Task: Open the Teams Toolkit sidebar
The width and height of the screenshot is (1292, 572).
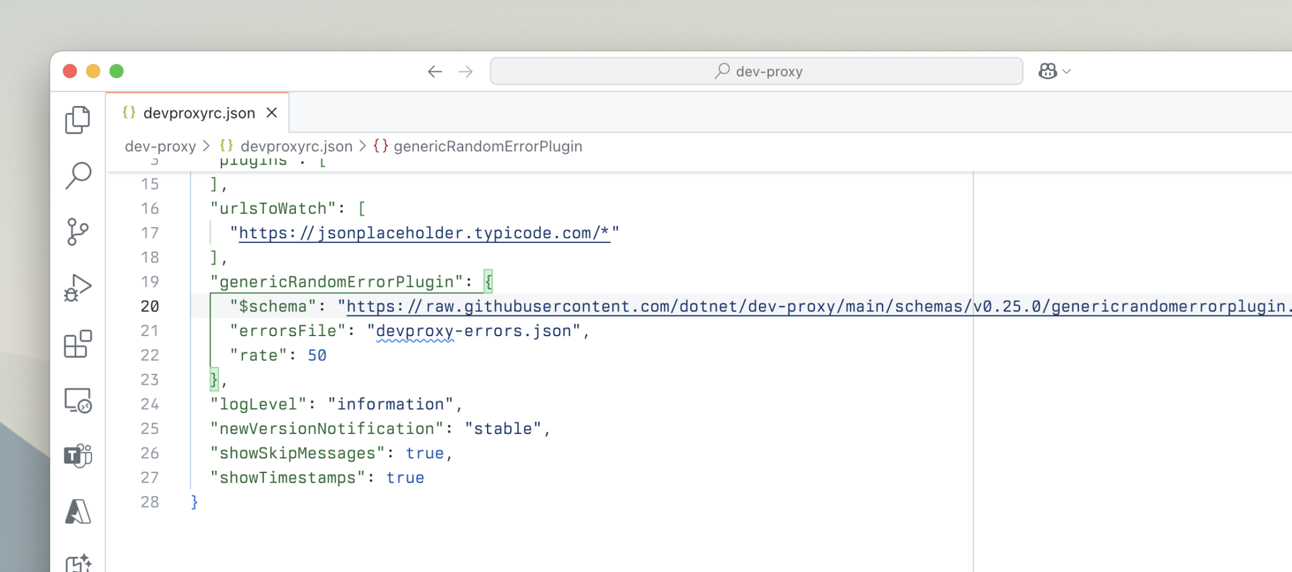Action: click(x=78, y=457)
